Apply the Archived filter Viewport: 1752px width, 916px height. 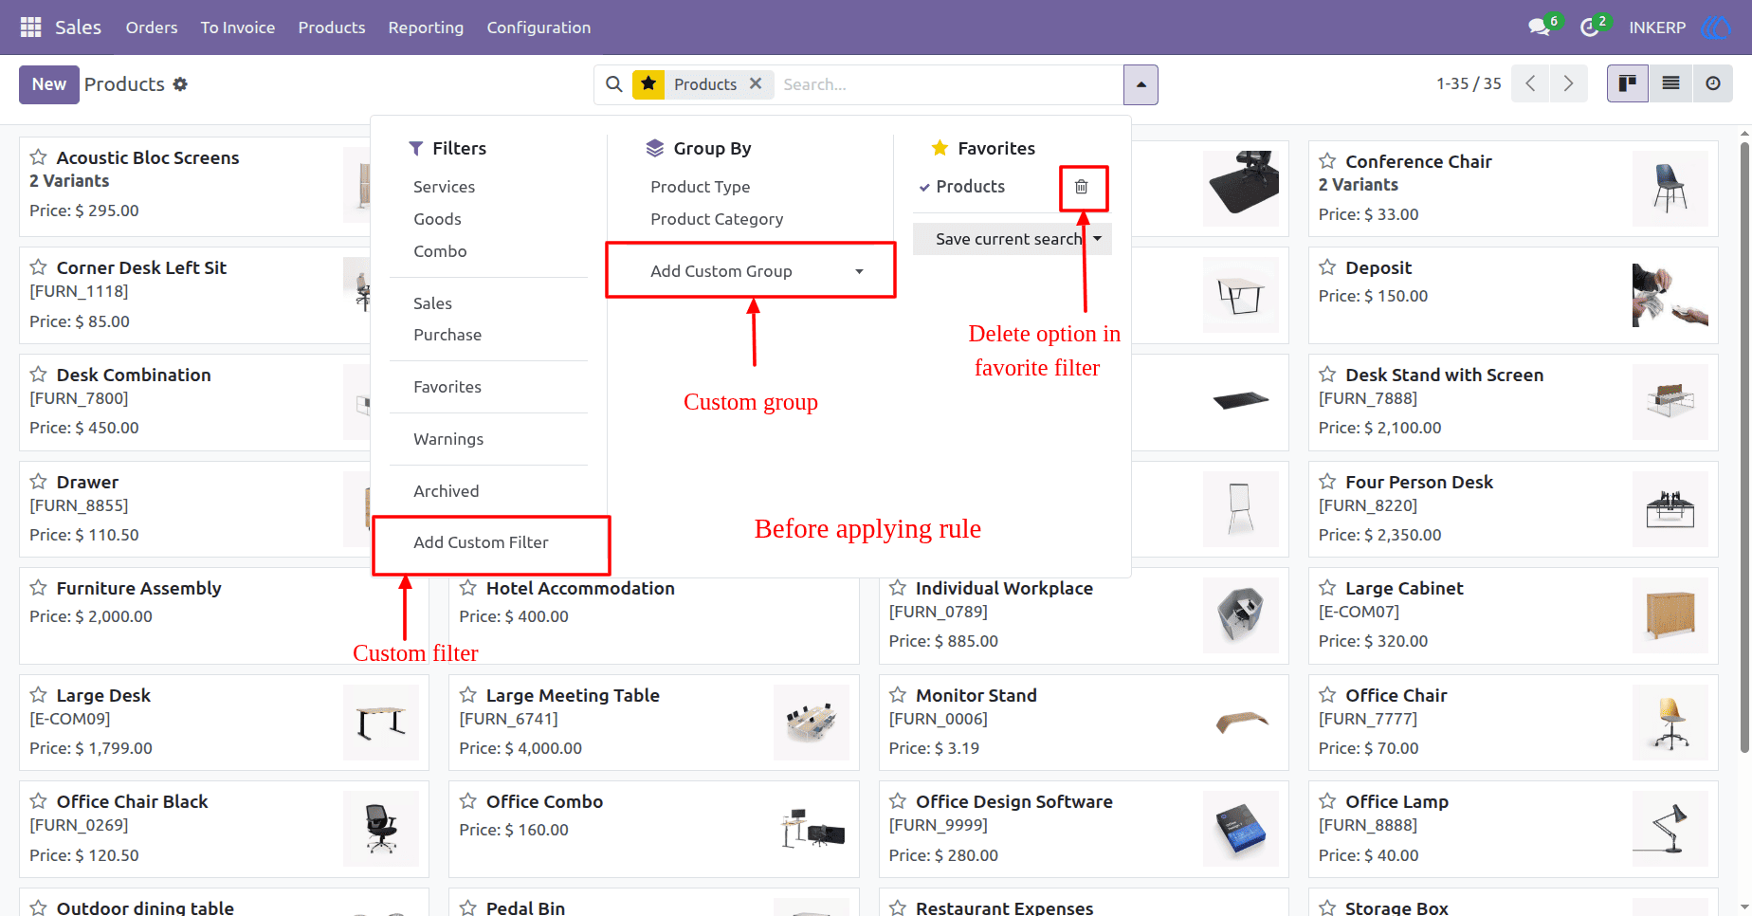446,491
